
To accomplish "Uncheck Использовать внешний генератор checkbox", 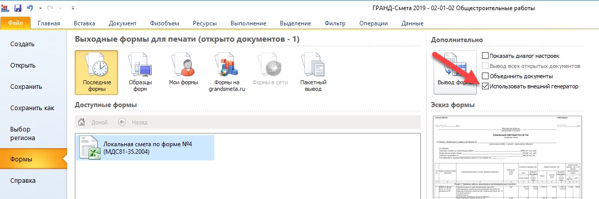I will tap(485, 86).
